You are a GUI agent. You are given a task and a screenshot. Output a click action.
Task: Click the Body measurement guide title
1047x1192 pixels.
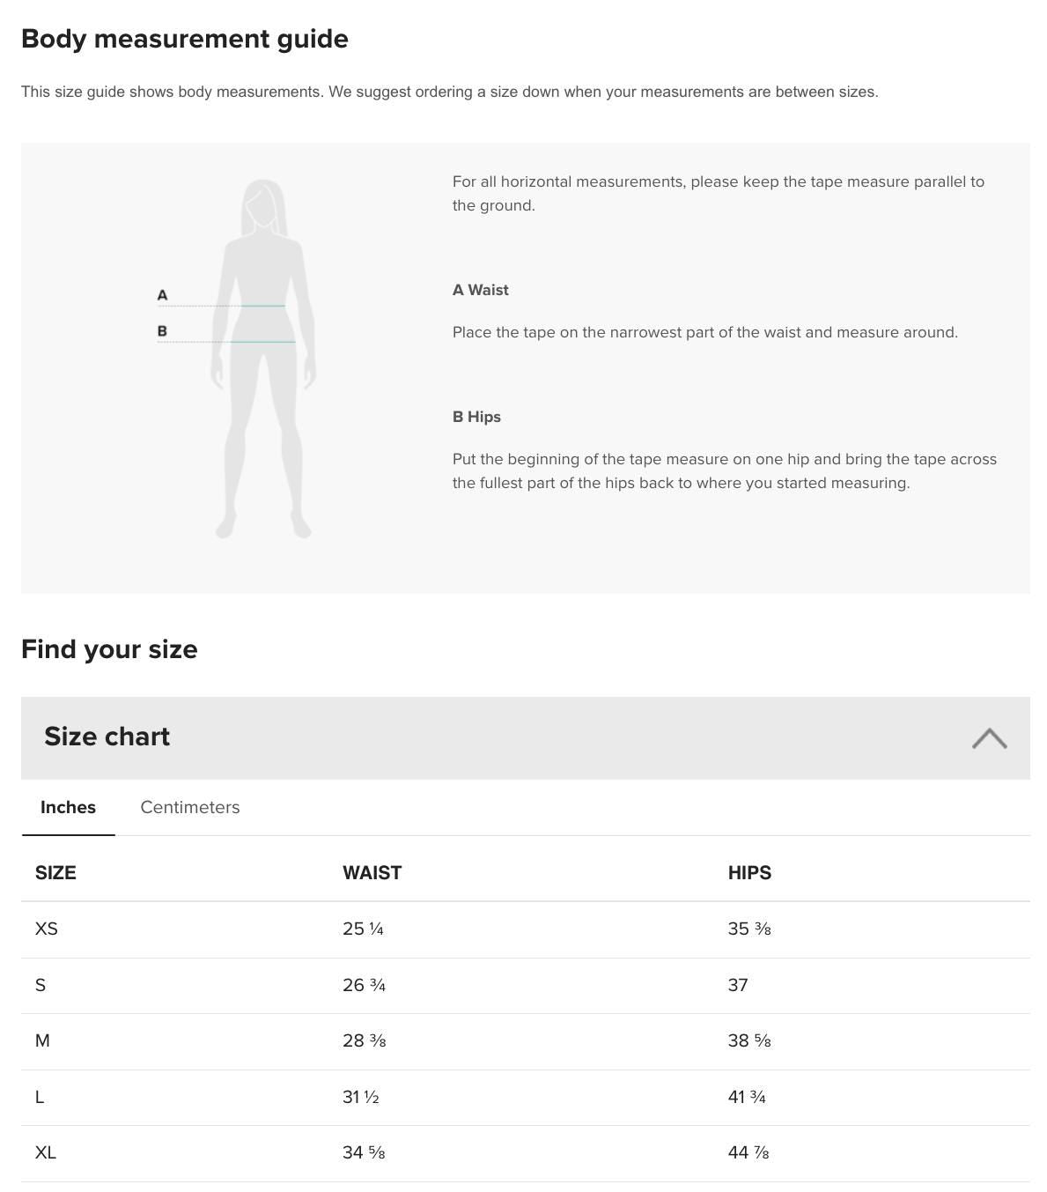[185, 39]
